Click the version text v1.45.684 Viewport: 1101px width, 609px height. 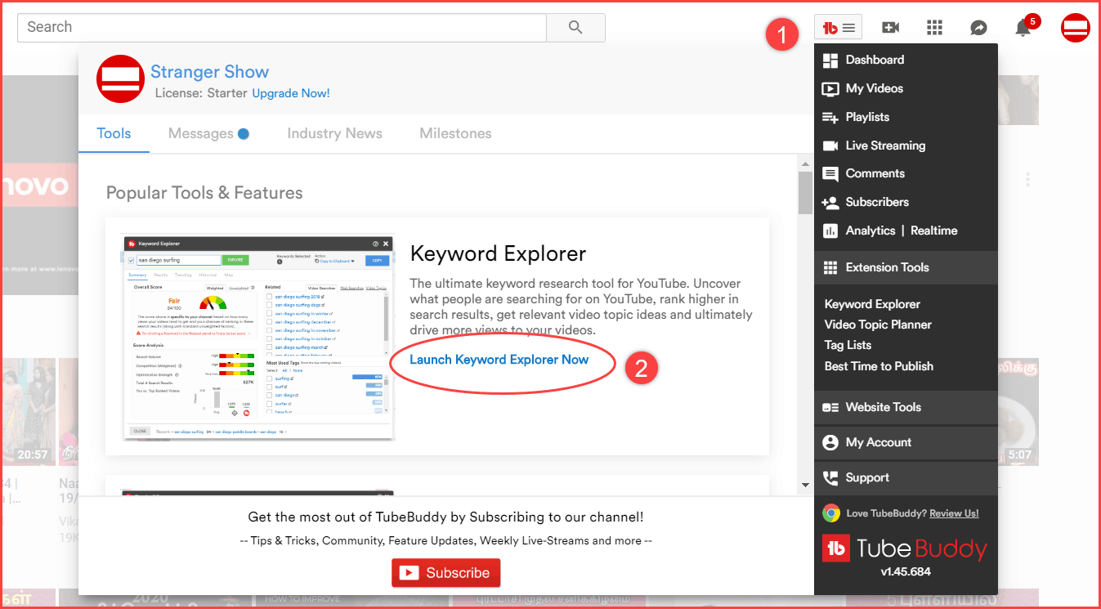click(x=906, y=572)
